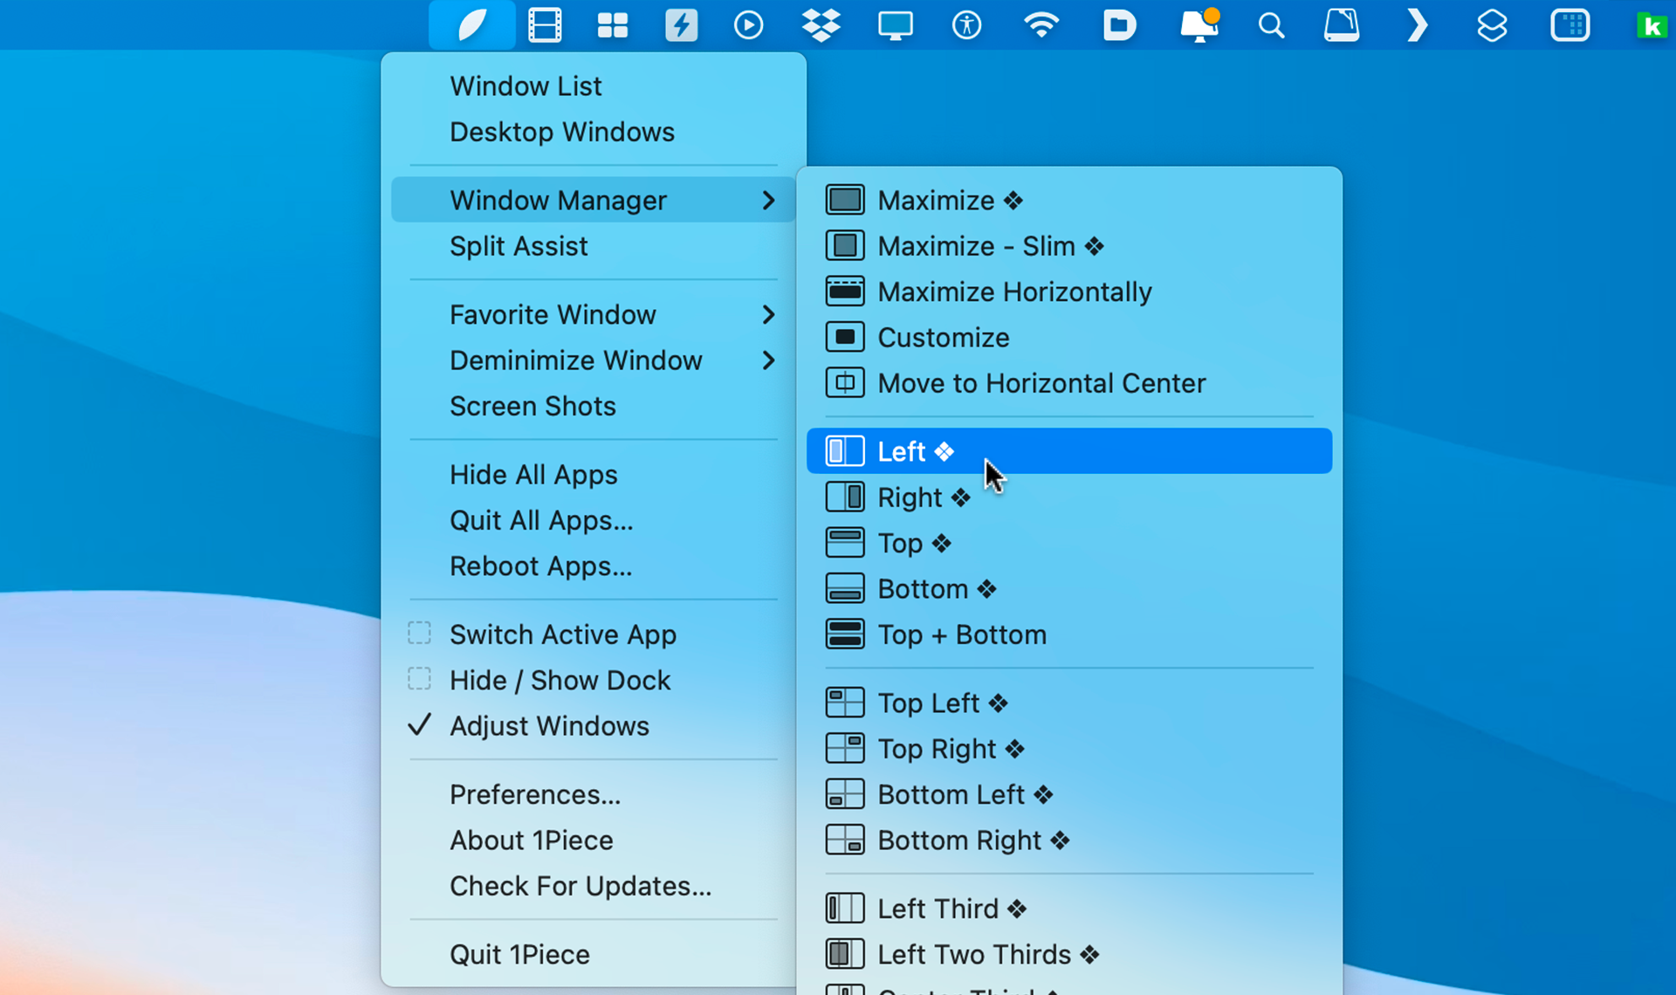Open Preferences settings panel
The width and height of the screenshot is (1676, 995).
(x=534, y=793)
